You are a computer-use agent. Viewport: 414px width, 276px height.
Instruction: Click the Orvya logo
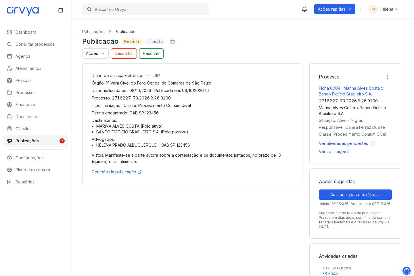coord(23,11)
